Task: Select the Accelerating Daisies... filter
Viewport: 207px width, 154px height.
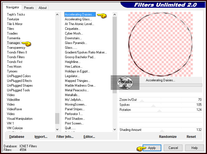Action: tap(79, 14)
